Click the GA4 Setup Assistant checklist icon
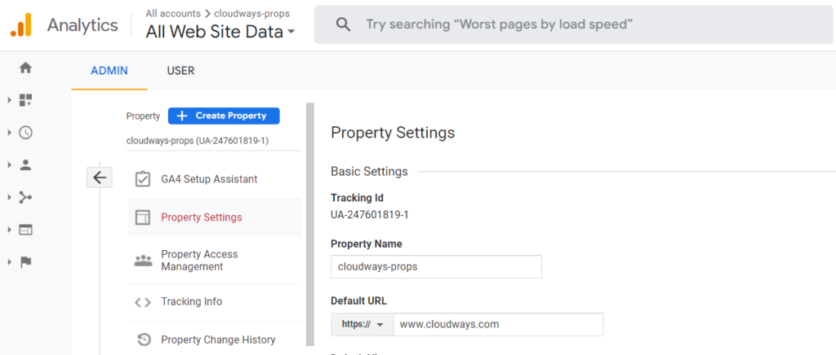Image resolution: width=836 pixels, height=355 pixels. point(143,179)
